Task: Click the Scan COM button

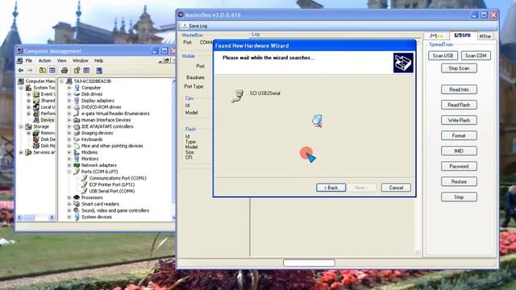Action: pyautogui.click(x=476, y=56)
